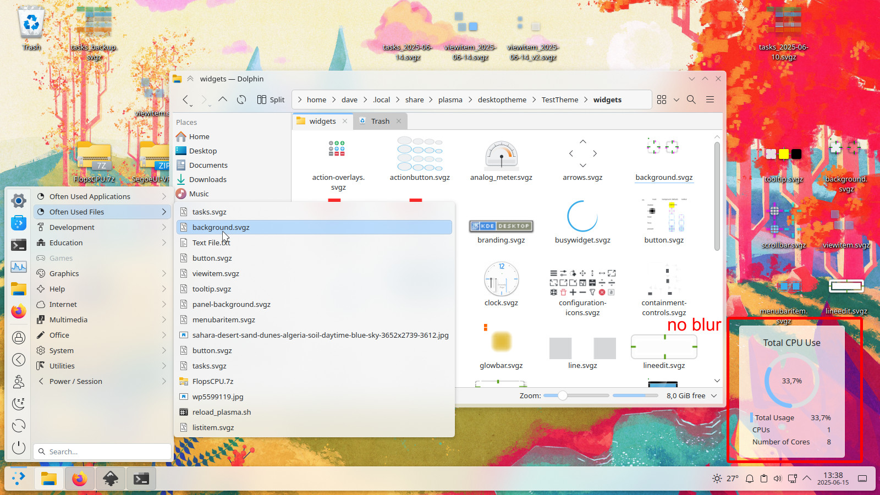Open Downloads in the Places panel

tap(207, 179)
